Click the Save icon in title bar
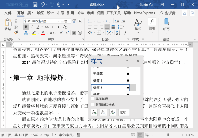 point(35,5)
